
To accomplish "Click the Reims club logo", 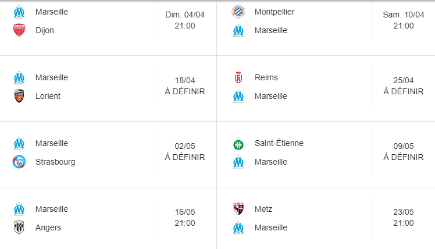I will click(x=238, y=77).
